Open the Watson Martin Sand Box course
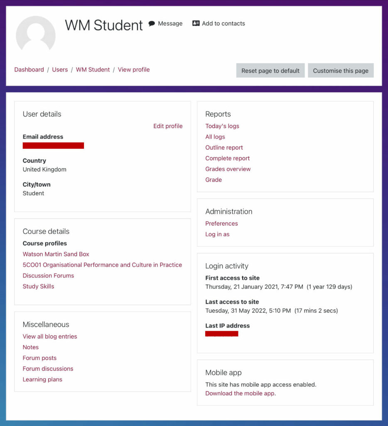The width and height of the screenshot is (388, 426). pyautogui.click(x=56, y=254)
